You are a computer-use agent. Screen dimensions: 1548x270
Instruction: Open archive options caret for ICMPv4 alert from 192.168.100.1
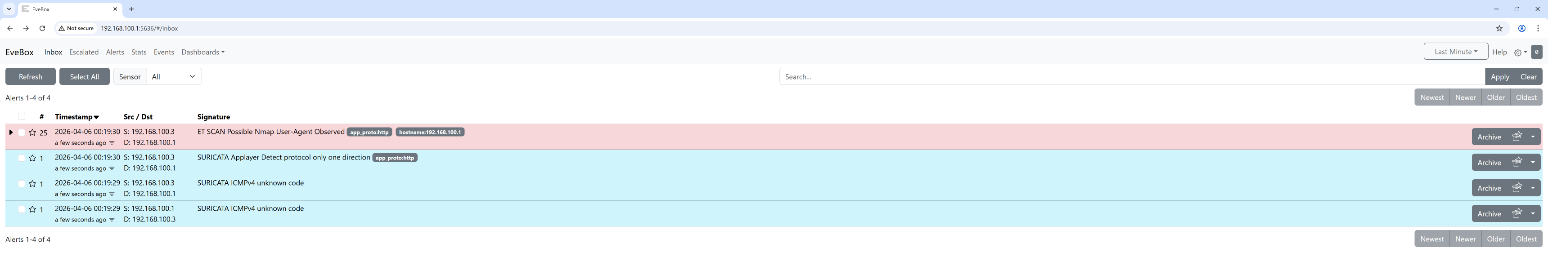(x=1533, y=213)
